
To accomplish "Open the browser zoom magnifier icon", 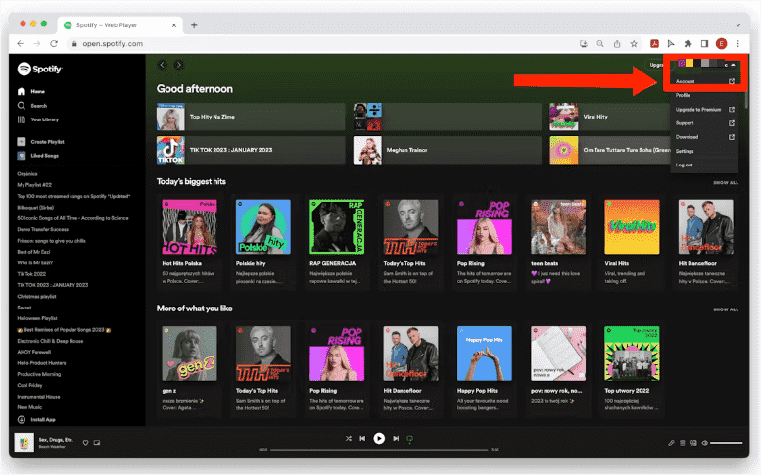I will tap(600, 44).
